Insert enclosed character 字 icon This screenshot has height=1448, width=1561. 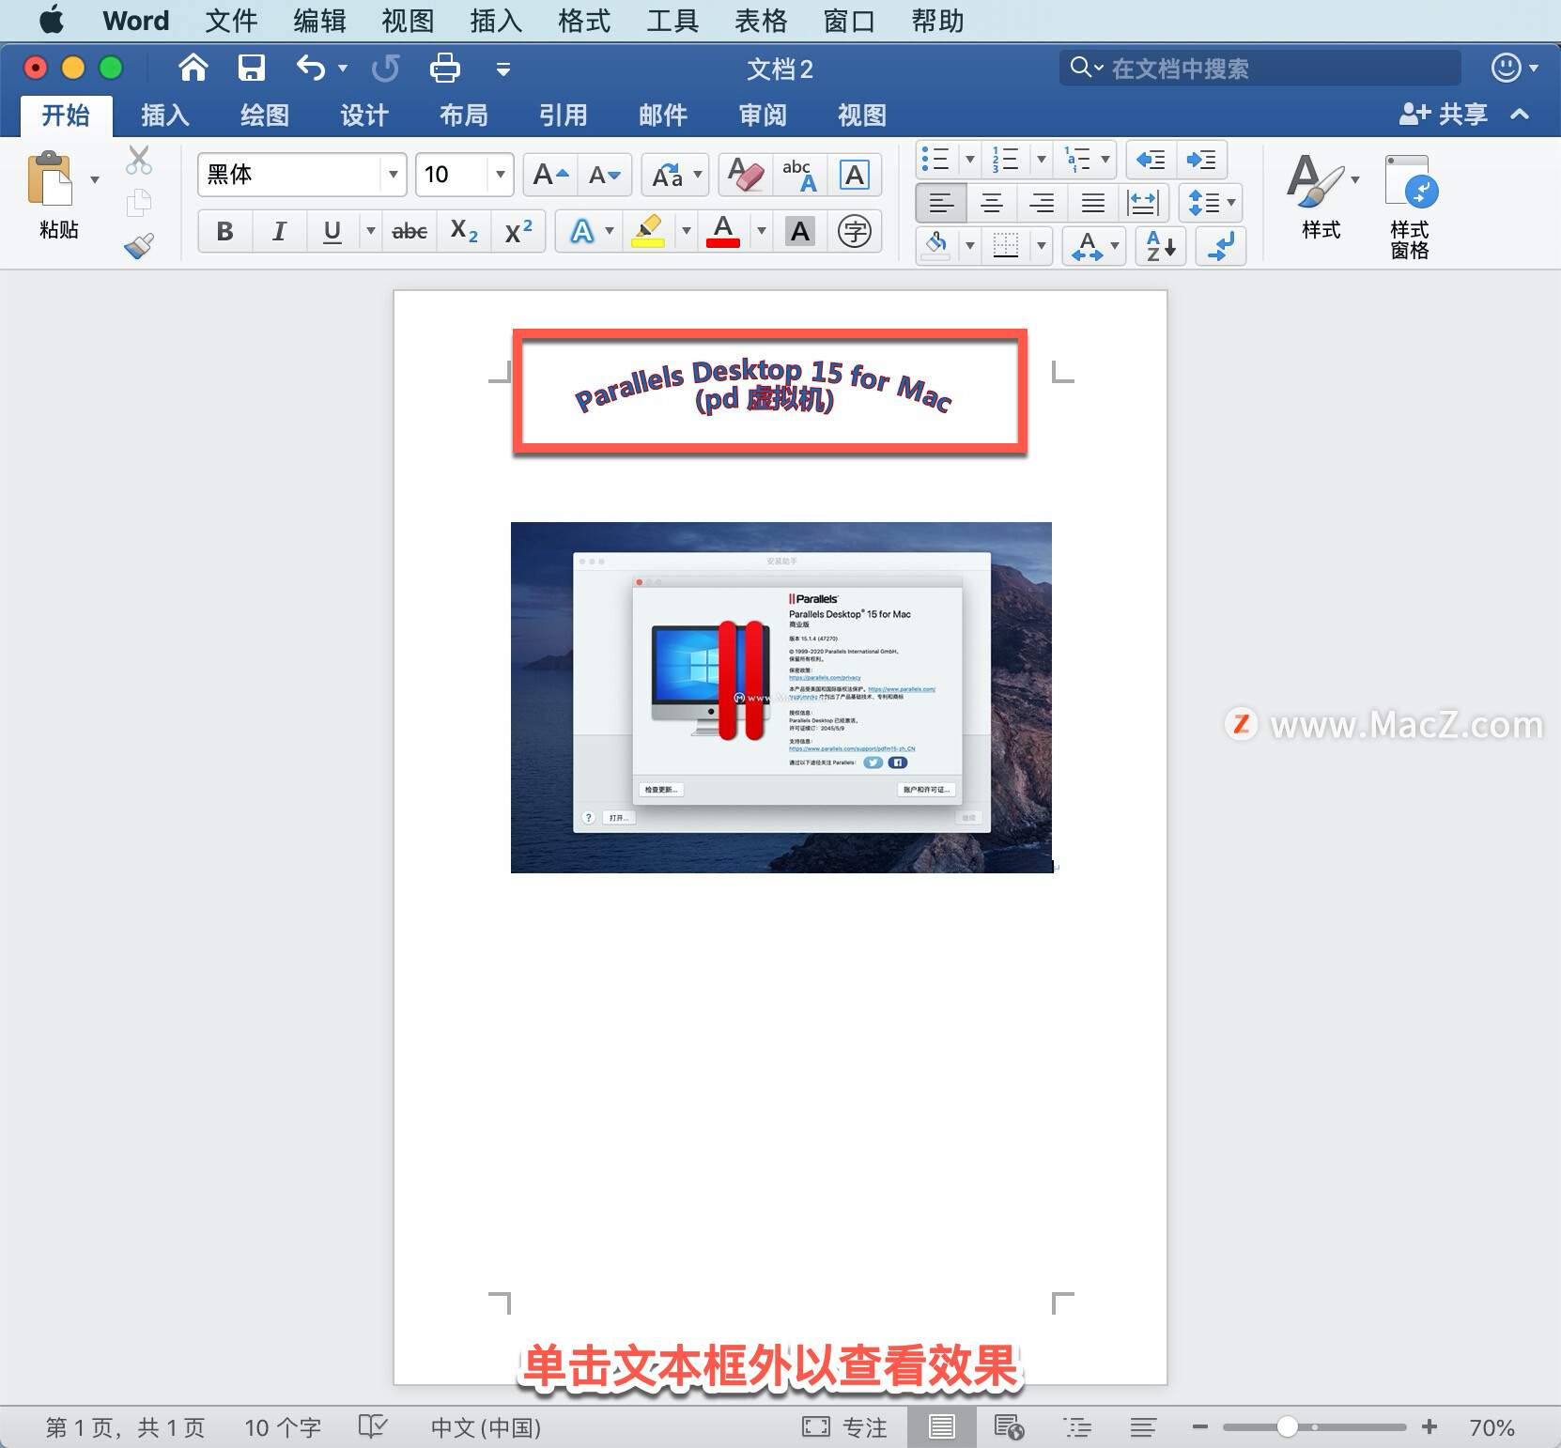[854, 231]
